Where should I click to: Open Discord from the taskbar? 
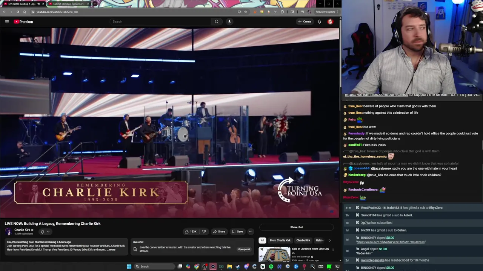point(246,266)
